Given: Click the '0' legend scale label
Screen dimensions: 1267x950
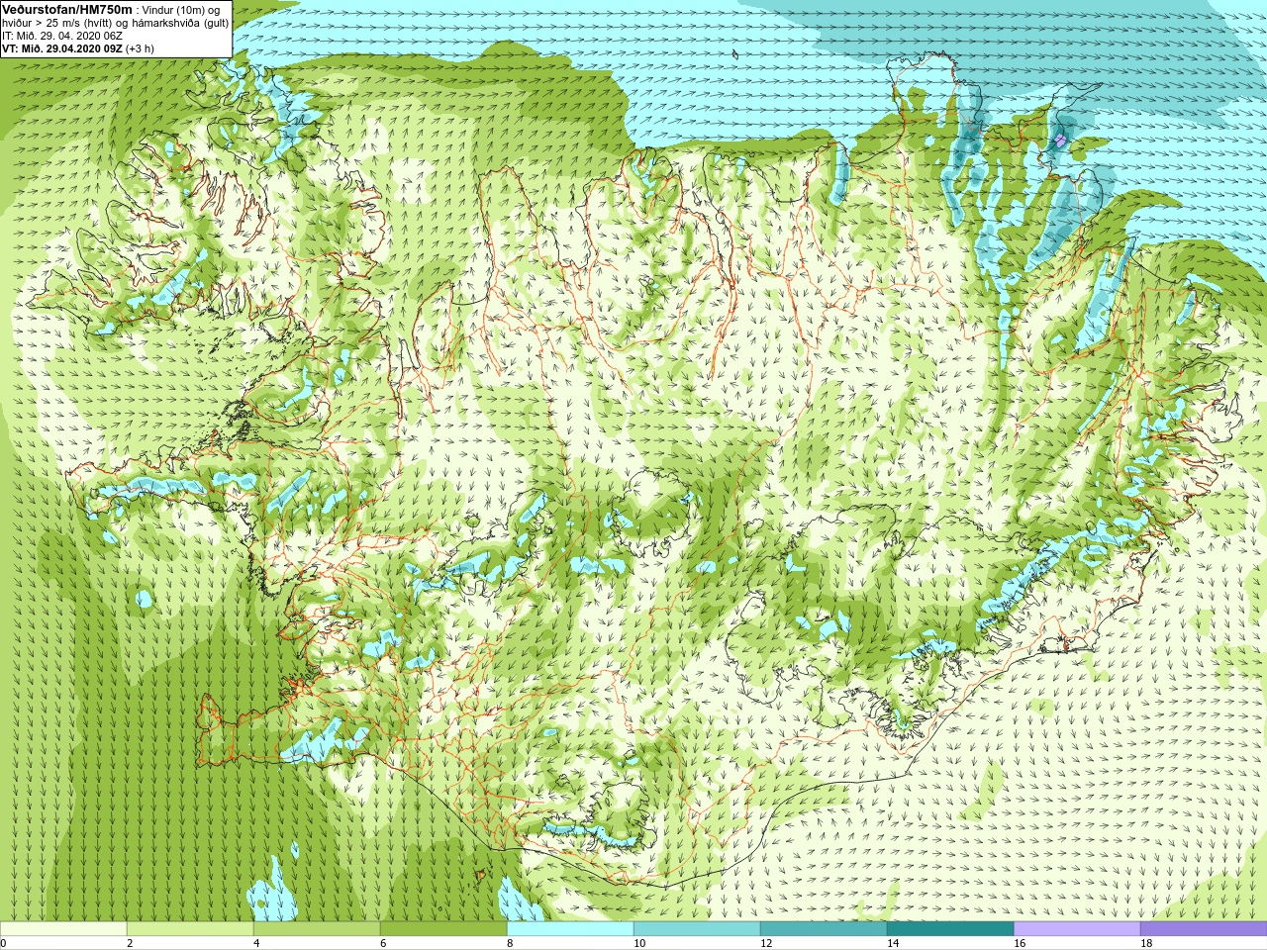Looking at the screenshot, I should click(x=4, y=943).
